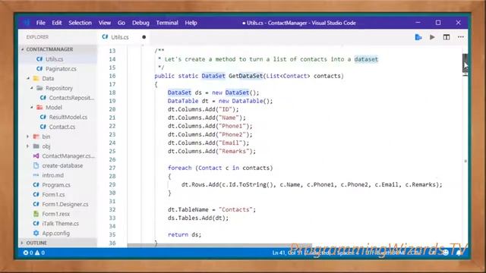Image resolution: width=486 pixels, height=273 pixels.
Task: Open the Debug menu
Action: [140, 23]
